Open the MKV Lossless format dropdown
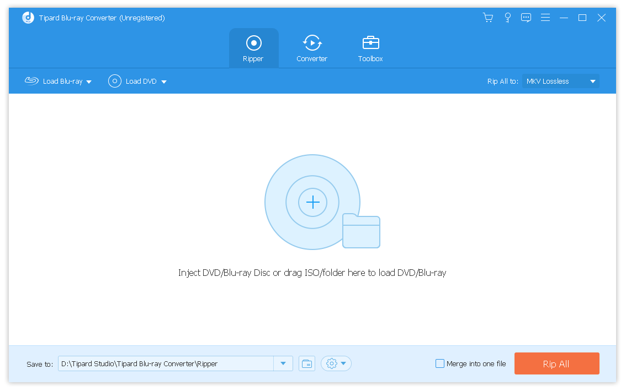Viewport: 626px width, 391px height. [560, 81]
